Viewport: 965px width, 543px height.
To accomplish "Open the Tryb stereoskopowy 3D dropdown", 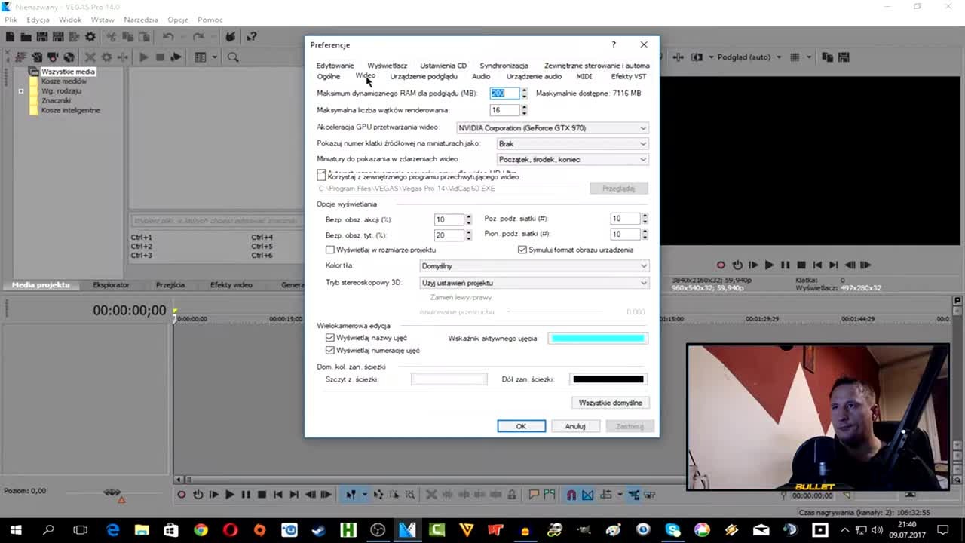I will click(x=534, y=283).
